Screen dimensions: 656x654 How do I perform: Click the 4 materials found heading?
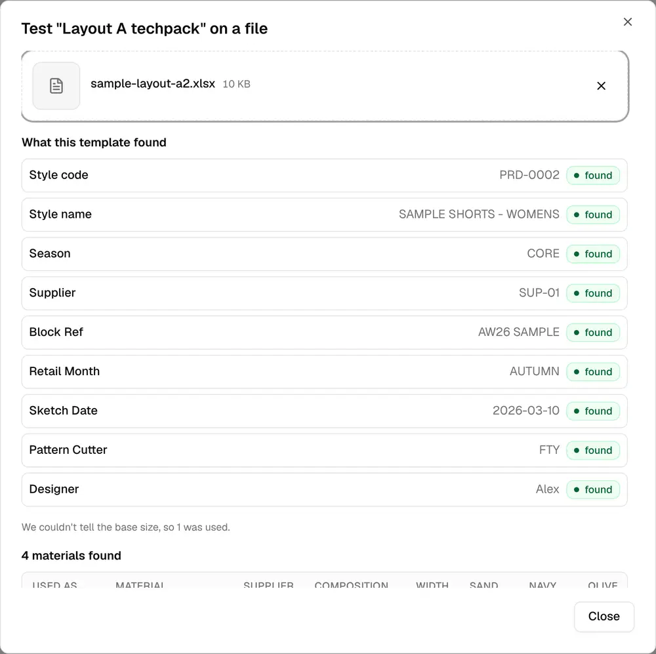coord(71,556)
